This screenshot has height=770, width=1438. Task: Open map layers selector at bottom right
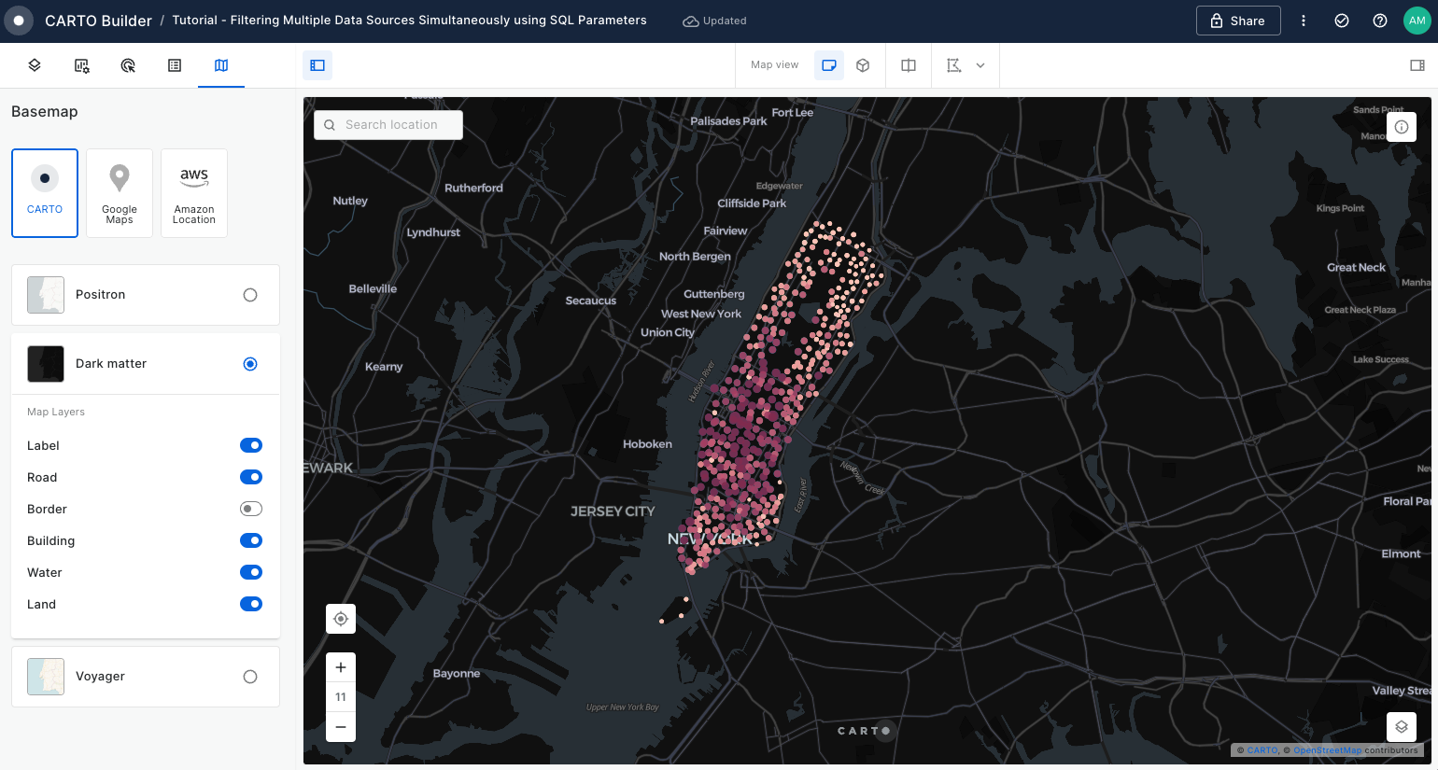[1401, 727]
